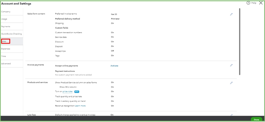Switch to the Usage tab

[4, 19]
